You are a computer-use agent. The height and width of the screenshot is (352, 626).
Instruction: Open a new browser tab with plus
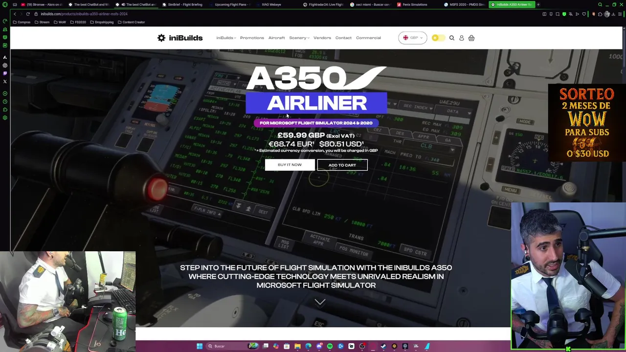pyautogui.click(x=538, y=4)
